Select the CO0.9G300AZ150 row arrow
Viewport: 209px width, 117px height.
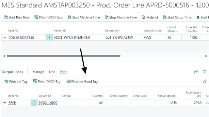coord(4,37)
